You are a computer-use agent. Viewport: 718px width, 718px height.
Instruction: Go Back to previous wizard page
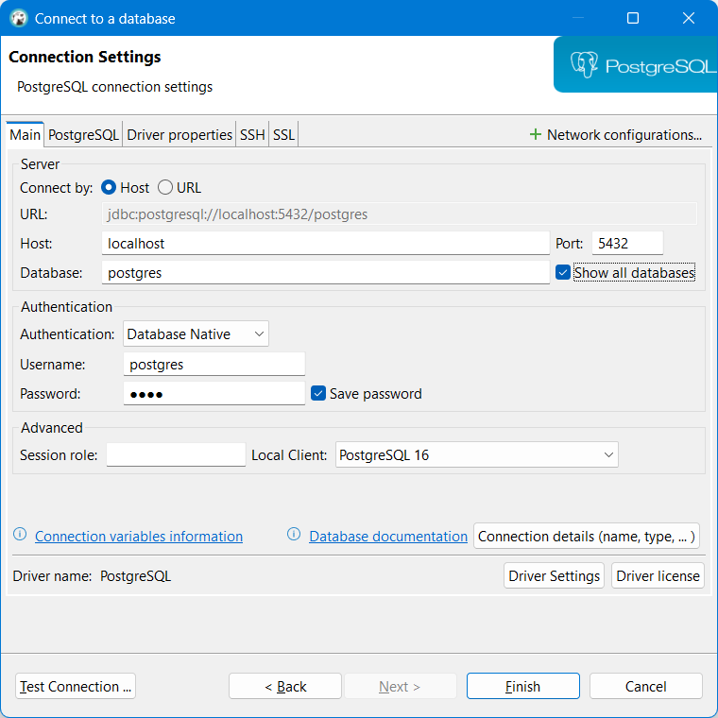(285, 686)
